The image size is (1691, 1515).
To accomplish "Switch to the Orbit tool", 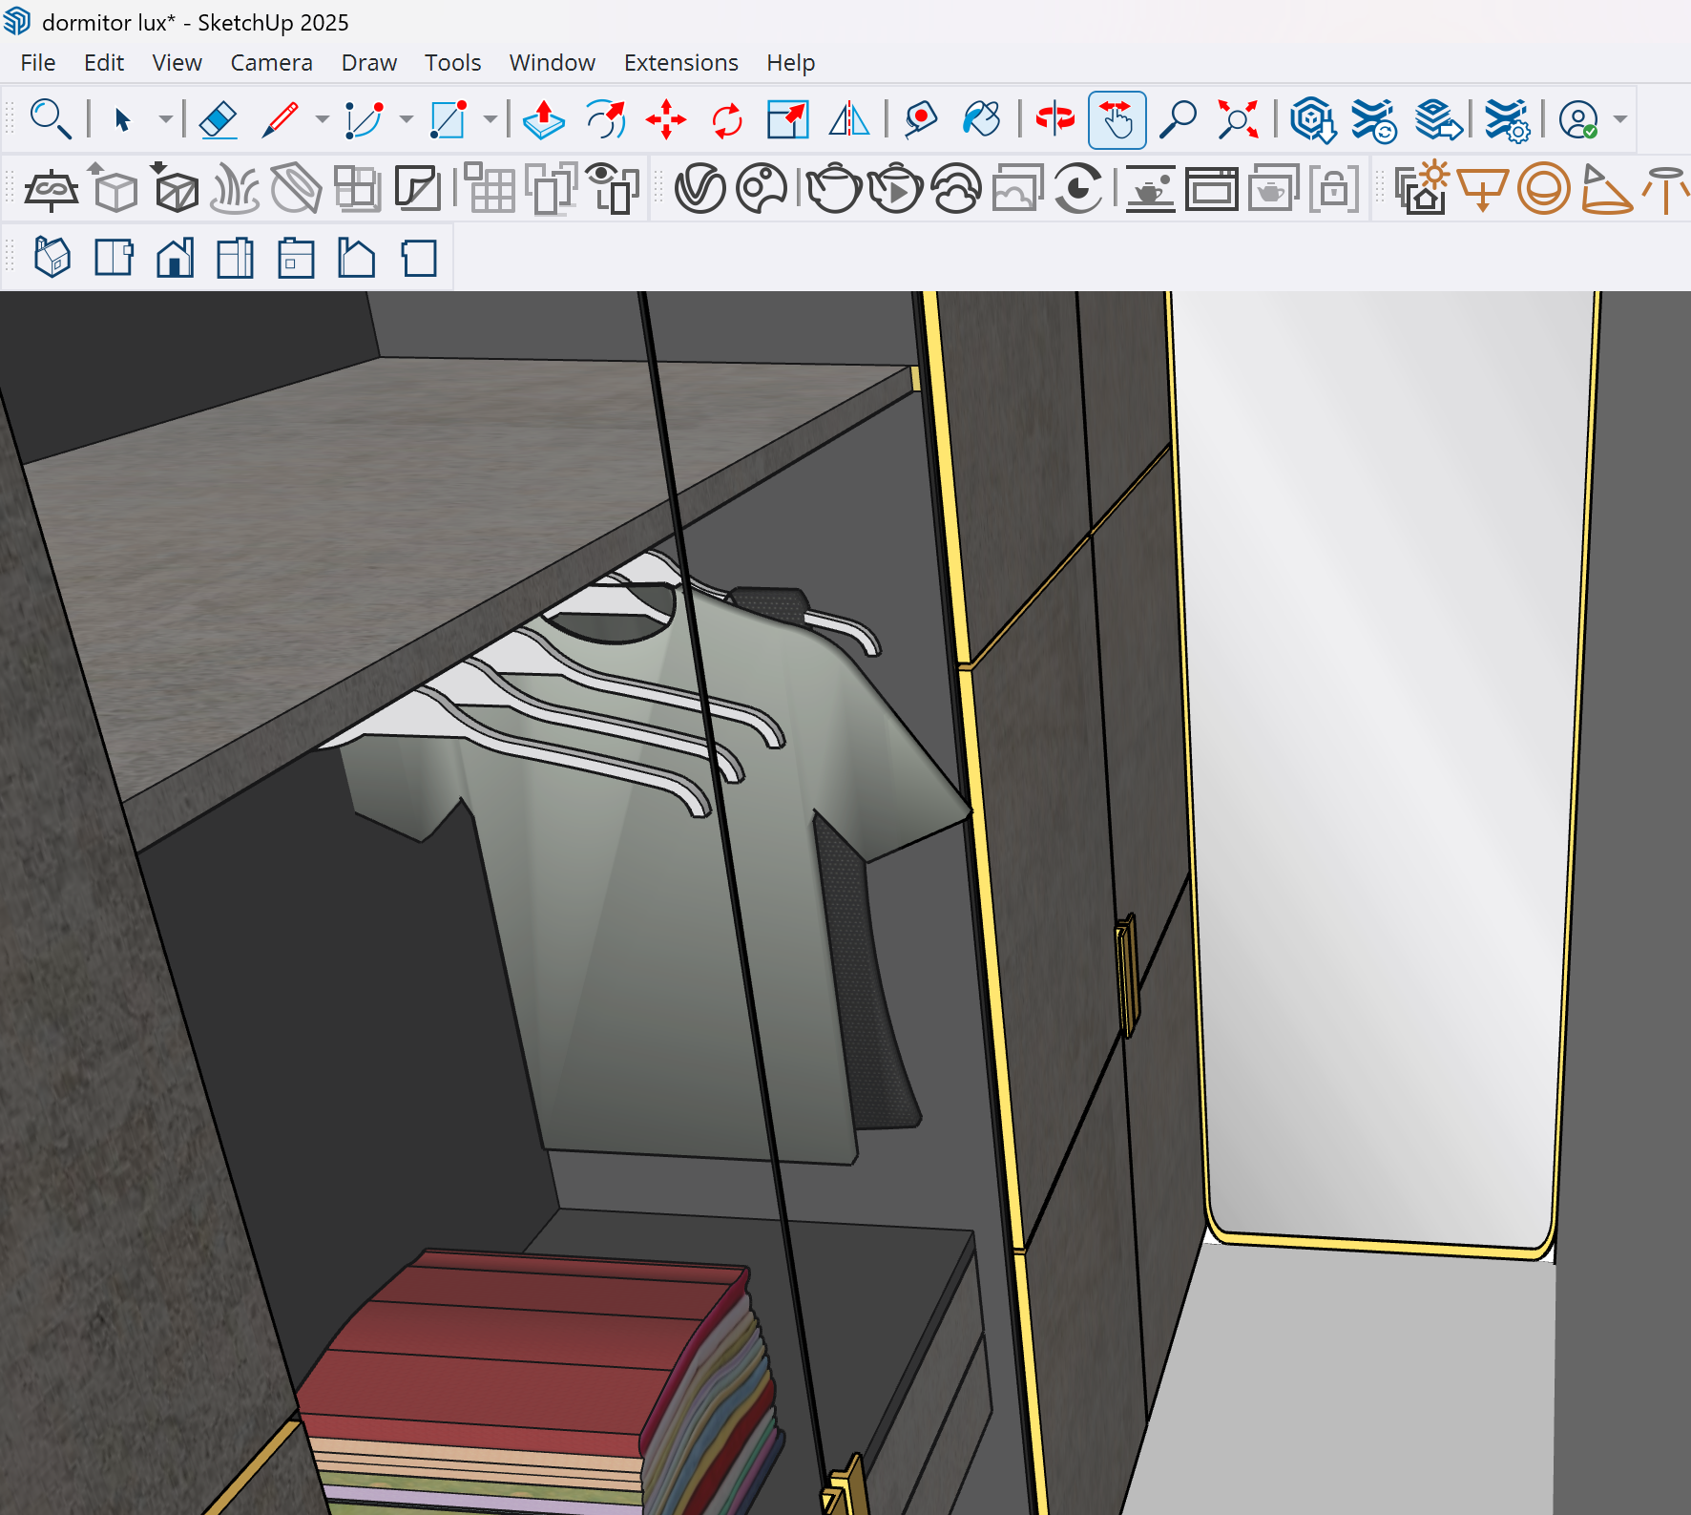I will 1055,120.
